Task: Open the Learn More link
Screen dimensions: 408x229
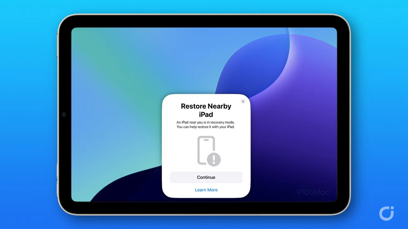Action: (x=206, y=190)
